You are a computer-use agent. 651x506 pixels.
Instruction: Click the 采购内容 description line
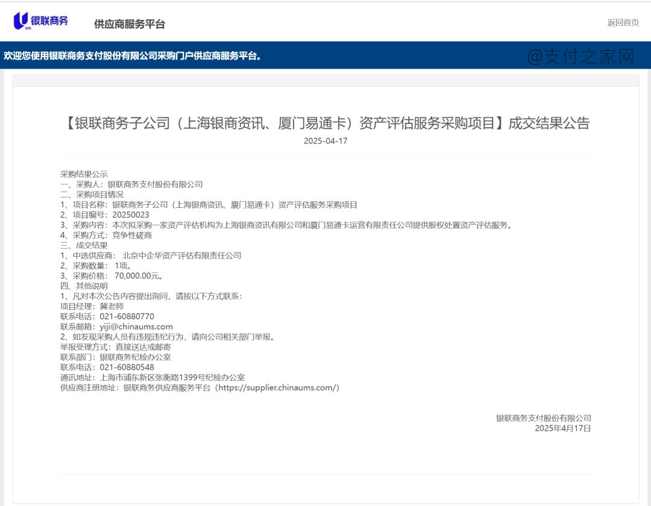pos(287,225)
